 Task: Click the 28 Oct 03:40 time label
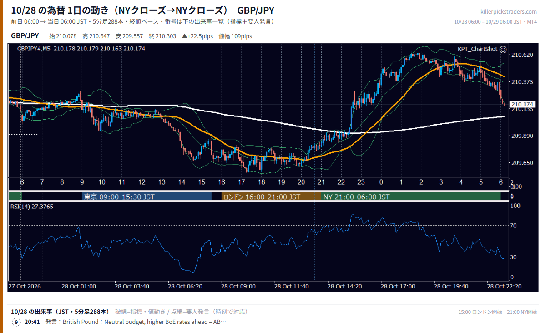click(x=132, y=286)
